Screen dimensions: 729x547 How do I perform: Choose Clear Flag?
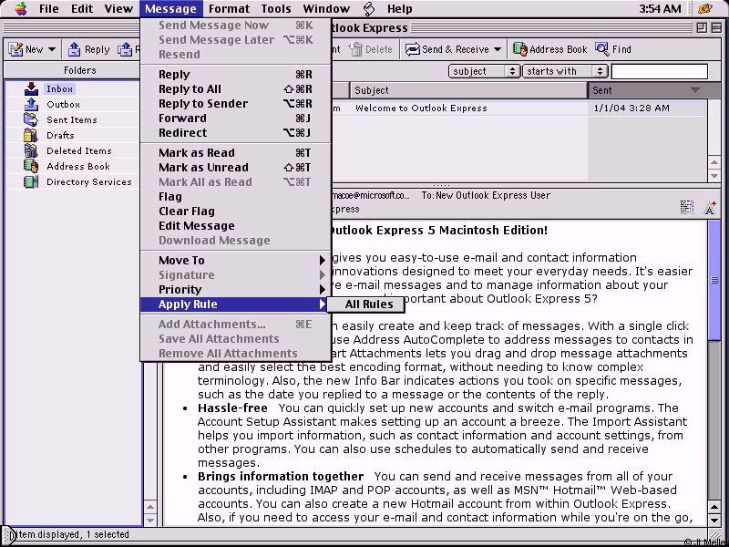(236, 212)
